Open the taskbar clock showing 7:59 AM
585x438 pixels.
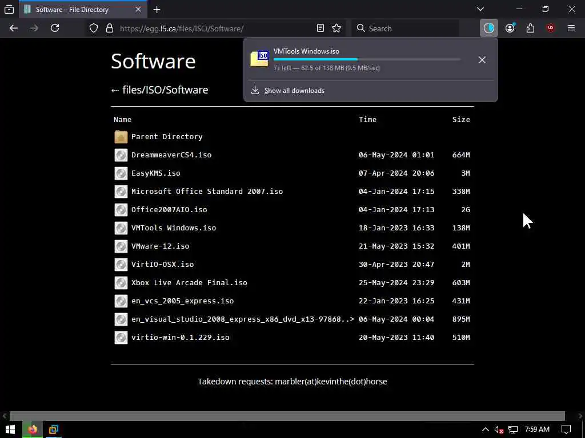point(537,429)
